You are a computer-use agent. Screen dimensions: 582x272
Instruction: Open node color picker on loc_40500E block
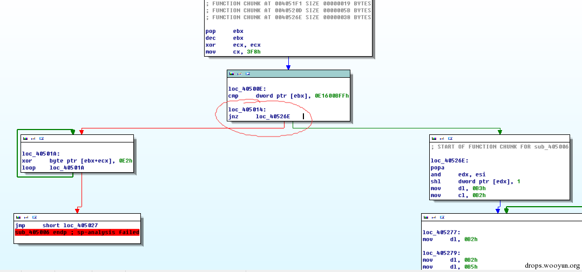pyautogui.click(x=232, y=74)
